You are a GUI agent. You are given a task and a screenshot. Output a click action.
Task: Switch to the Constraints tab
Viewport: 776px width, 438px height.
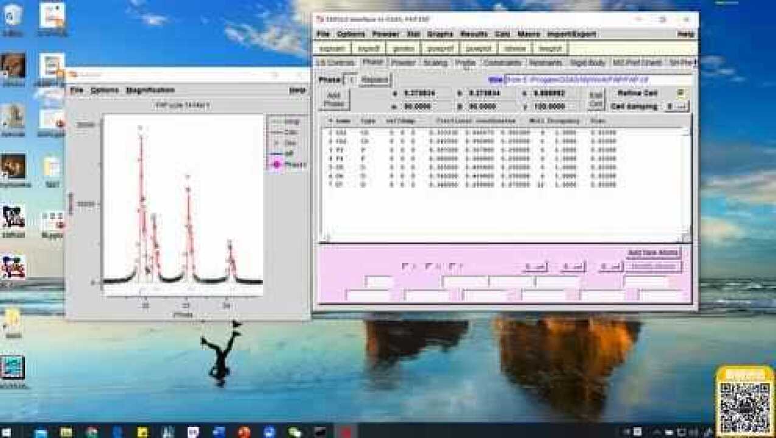503,63
